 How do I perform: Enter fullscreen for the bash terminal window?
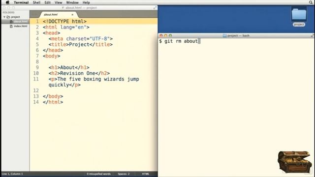tap(312, 35)
